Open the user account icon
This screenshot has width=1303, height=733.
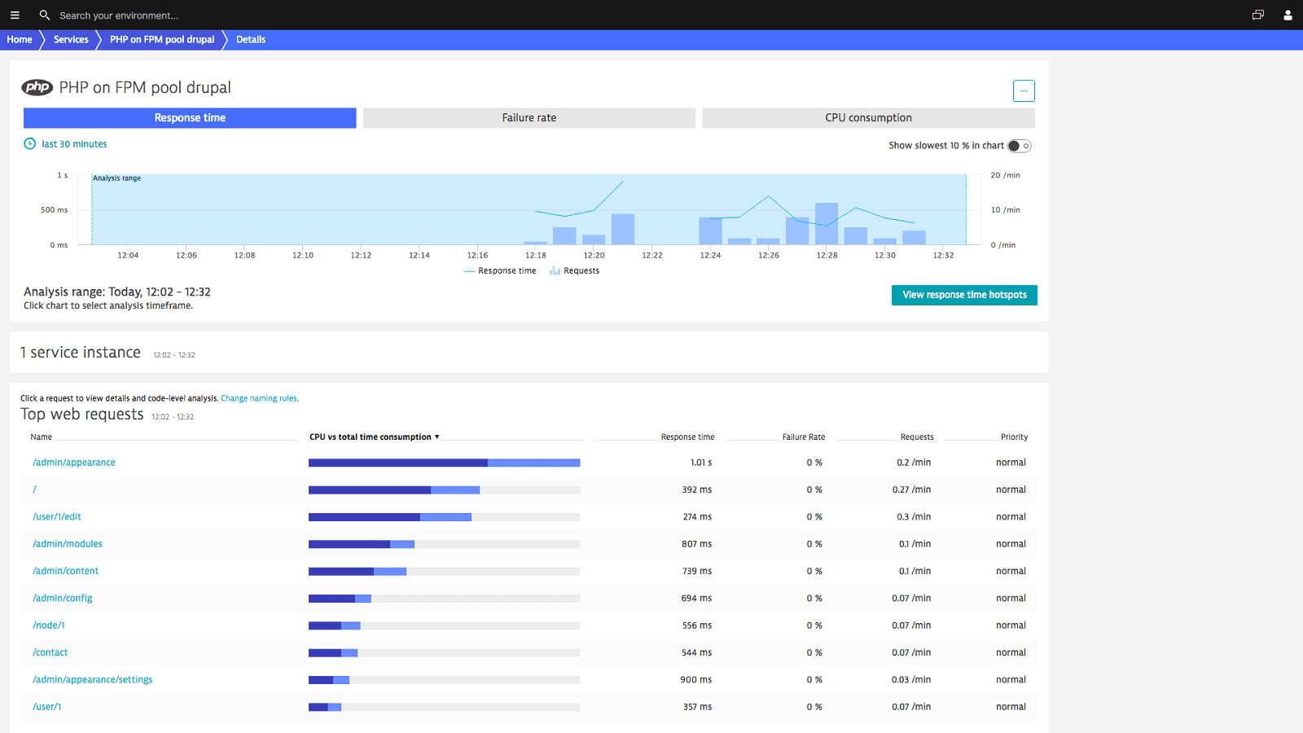(x=1288, y=15)
